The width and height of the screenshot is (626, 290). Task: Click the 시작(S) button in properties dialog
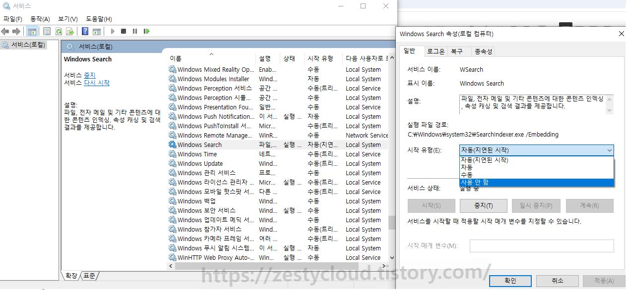pos(431,206)
